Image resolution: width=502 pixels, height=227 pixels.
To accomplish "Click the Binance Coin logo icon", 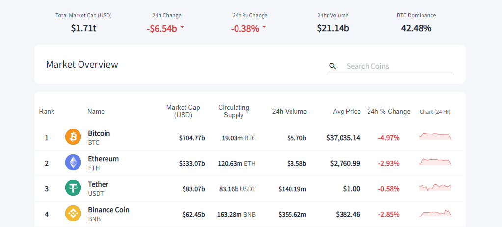I will (x=73, y=214).
